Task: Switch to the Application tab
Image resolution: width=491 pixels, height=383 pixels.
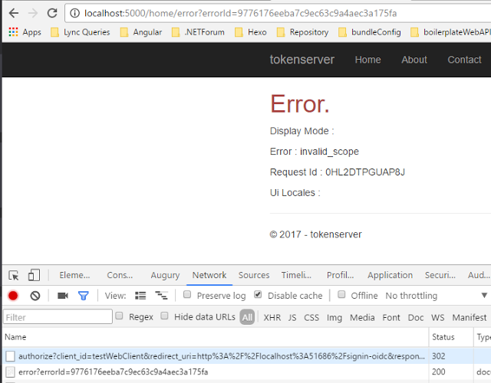Action: 390,275
